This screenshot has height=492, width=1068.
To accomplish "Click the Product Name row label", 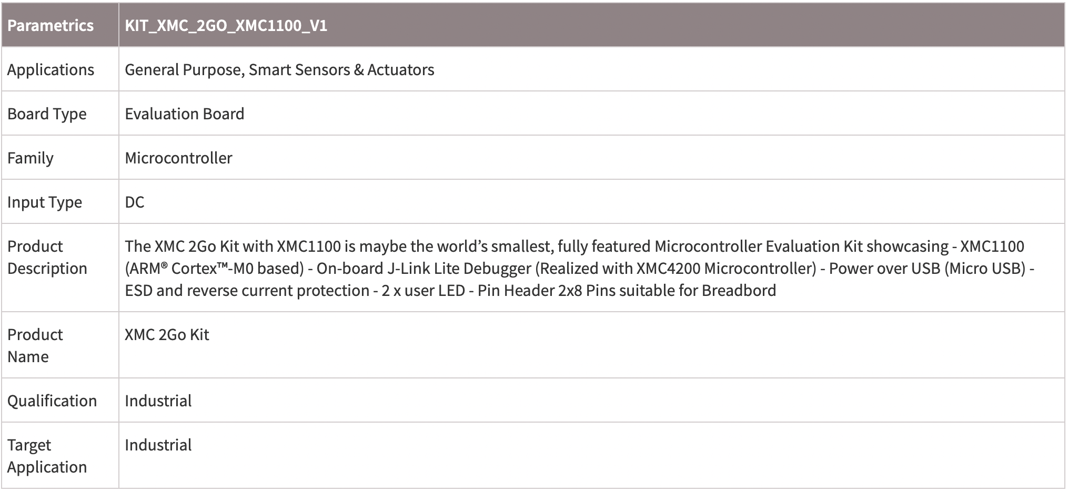I will [x=35, y=345].
